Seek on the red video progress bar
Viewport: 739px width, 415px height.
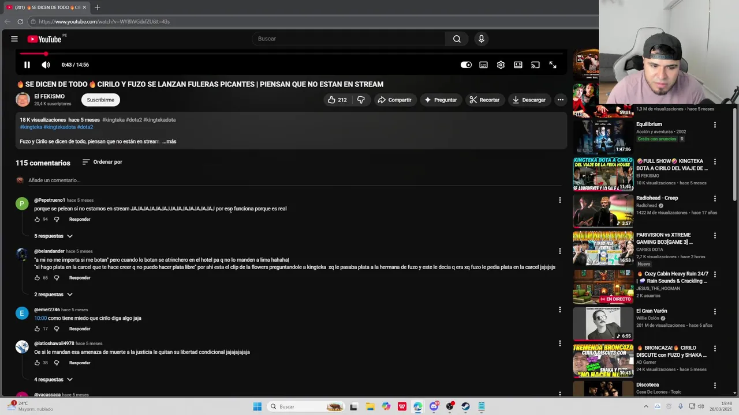click(291, 54)
